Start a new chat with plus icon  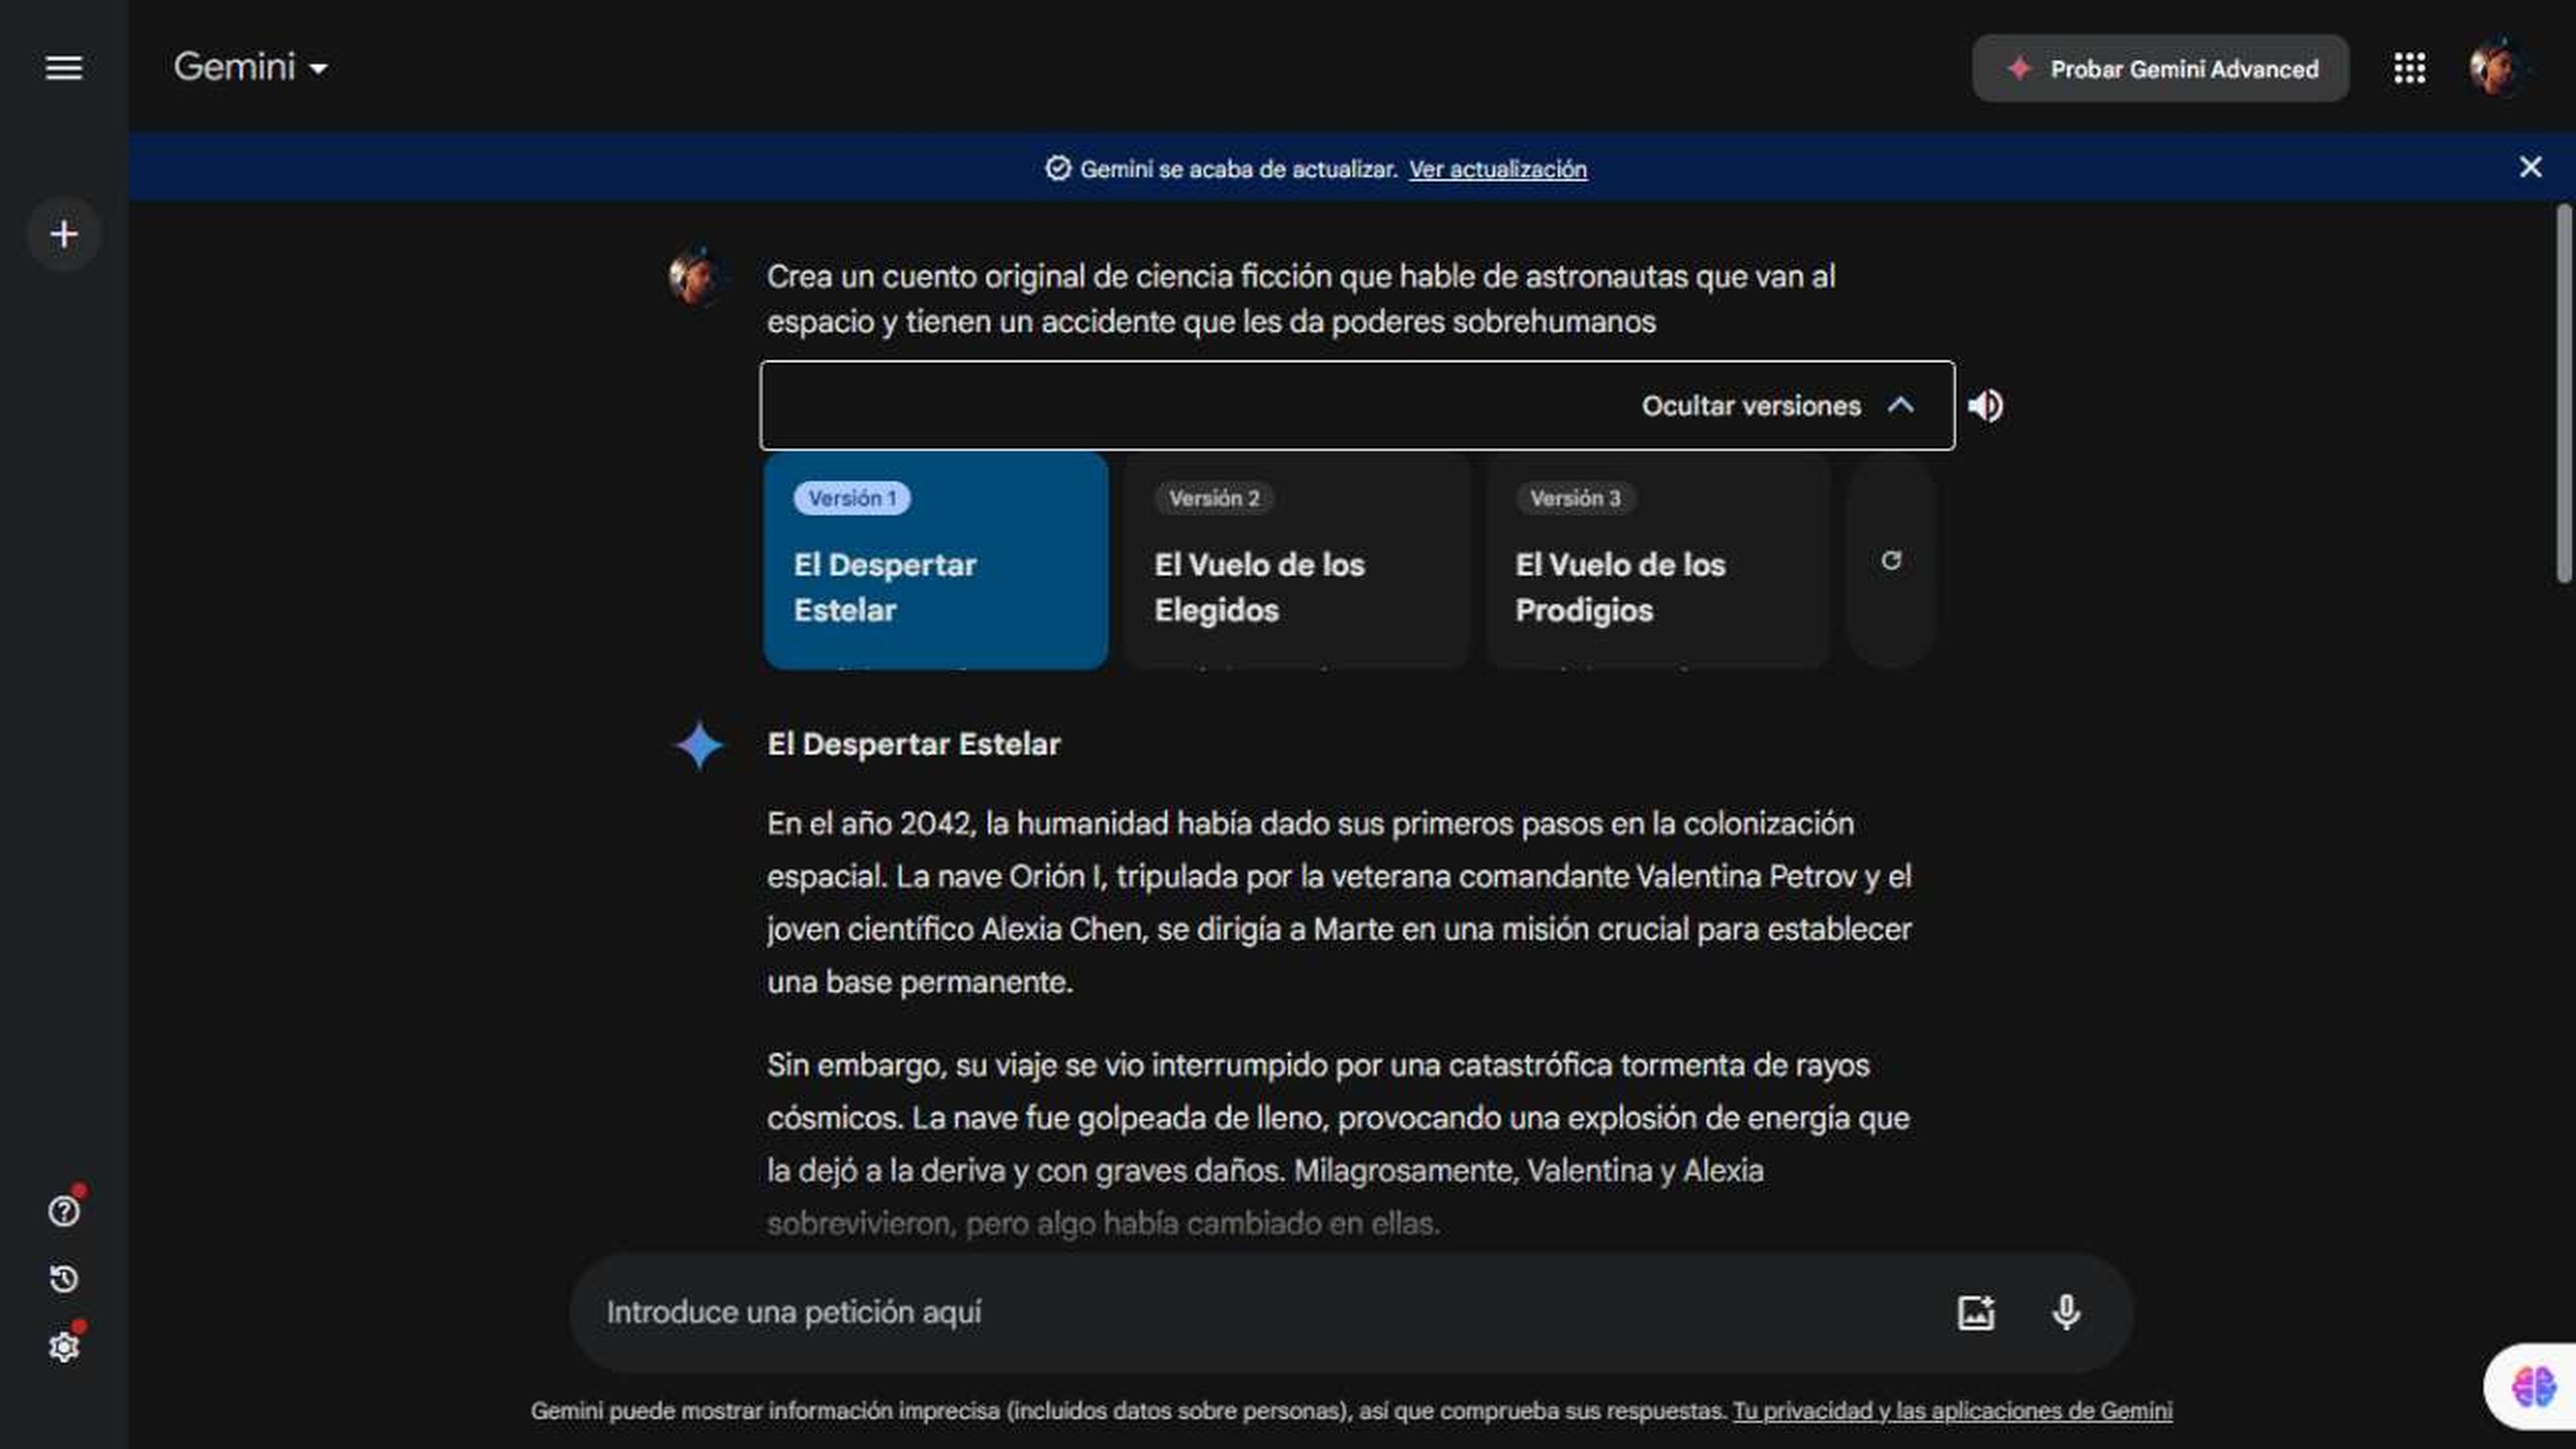tap(64, 234)
